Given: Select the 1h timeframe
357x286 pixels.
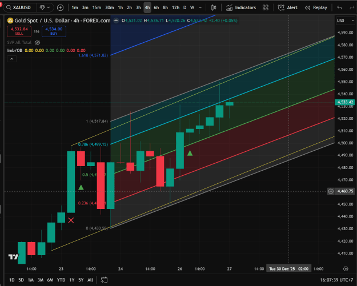Looking at the screenshot, I should (120, 7).
